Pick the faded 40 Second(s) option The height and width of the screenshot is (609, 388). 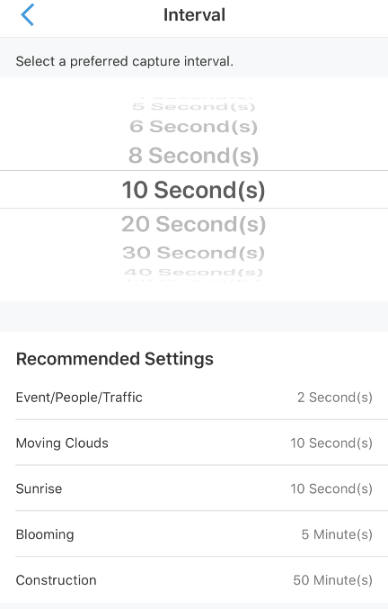click(194, 273)
